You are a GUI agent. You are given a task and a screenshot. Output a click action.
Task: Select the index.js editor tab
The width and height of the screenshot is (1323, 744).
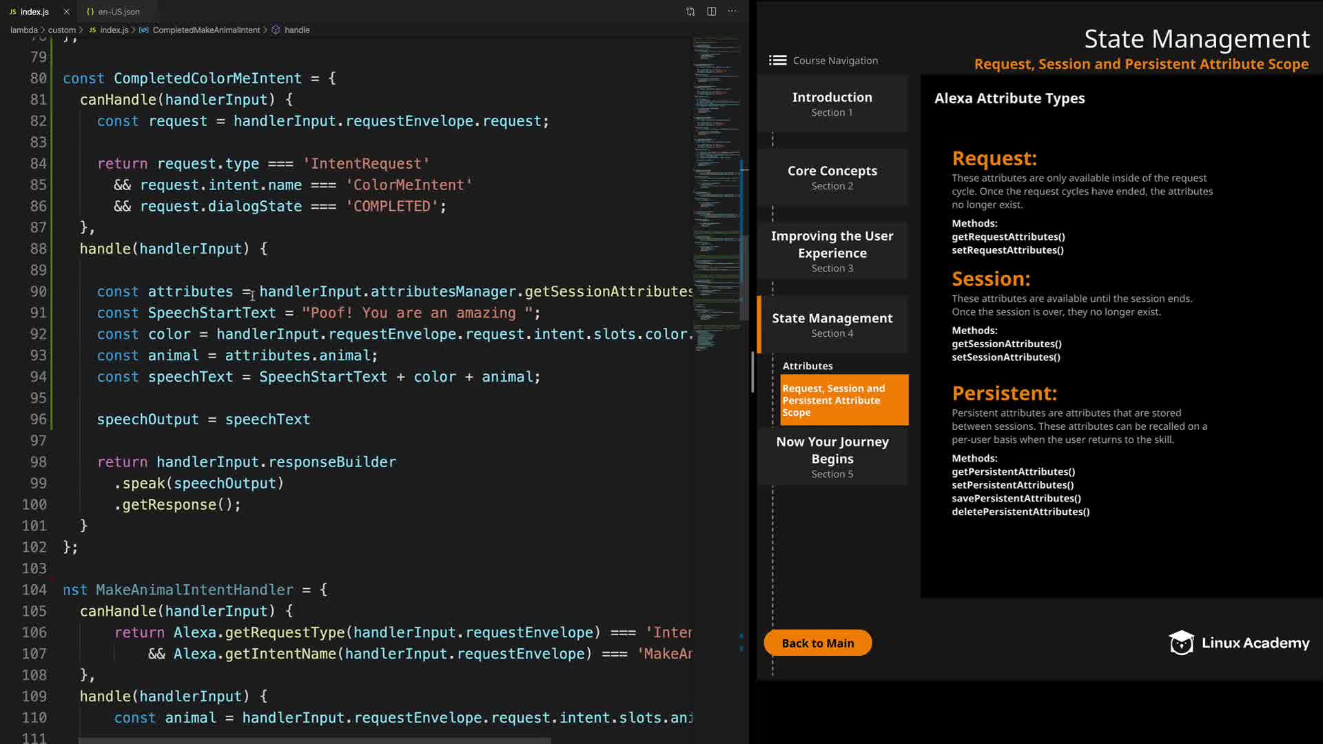pyautogui.click(x=33, y=12)
